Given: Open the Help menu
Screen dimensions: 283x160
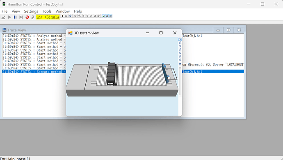Looking at the screenshot, I should (x=78, y=11).
